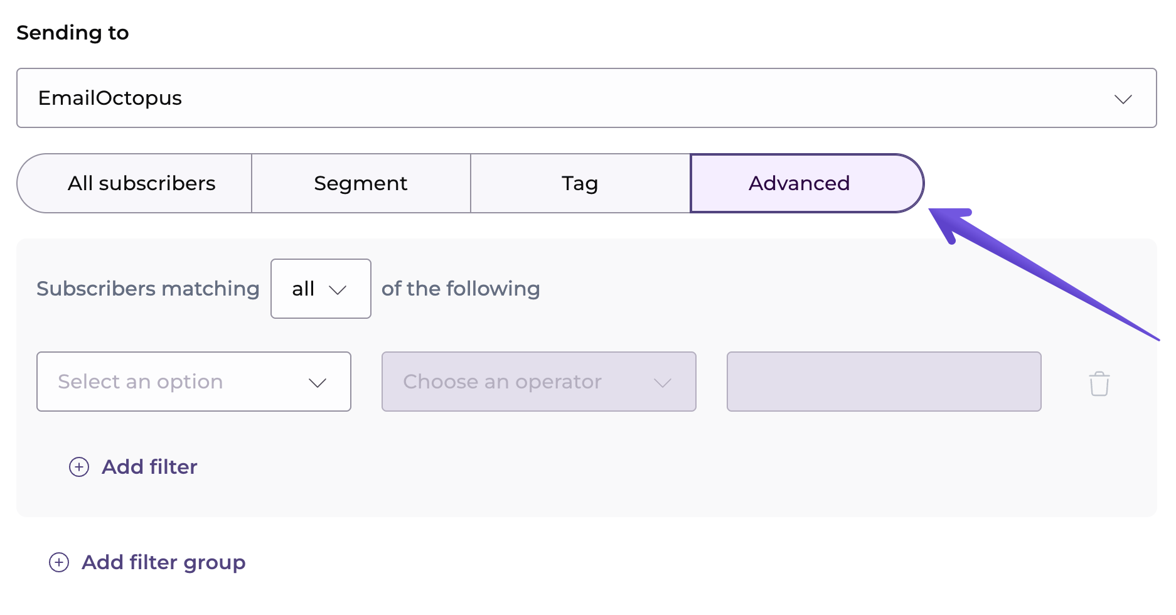Screen dimensions: 1176x615
Task: Click chevron arrow on EmailOctopus list selector
Action: tap(1123, 99)
